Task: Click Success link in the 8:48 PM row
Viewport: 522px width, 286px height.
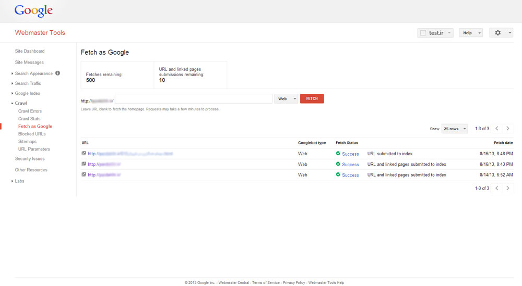Action: (x=350, y=154)
